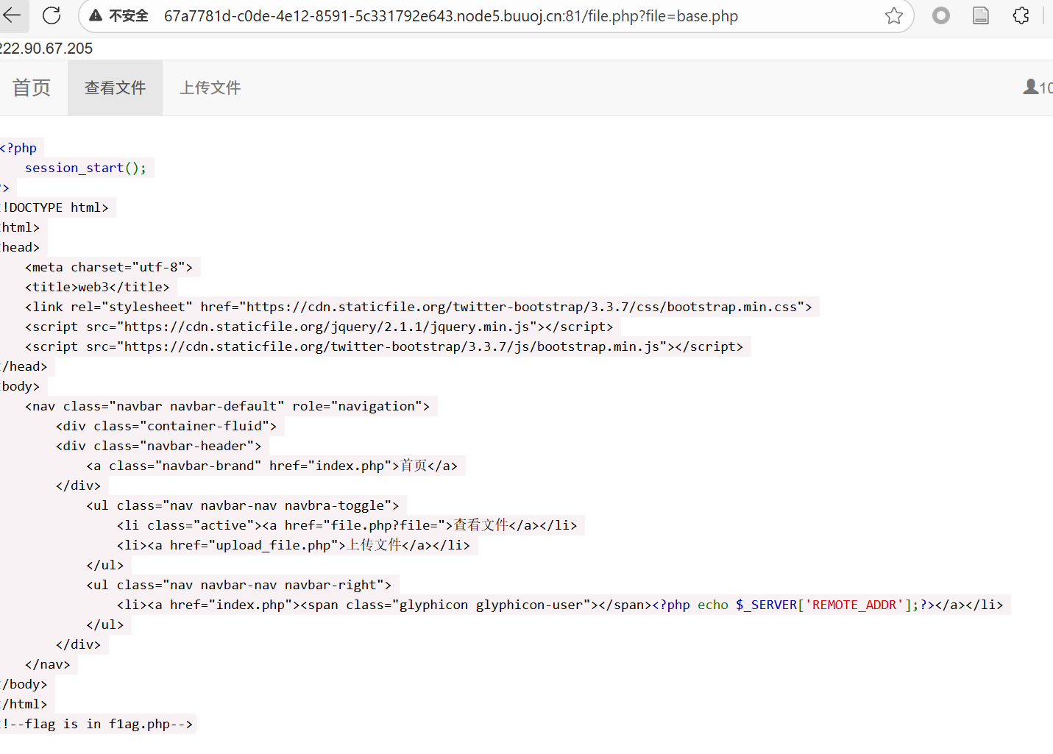Click the file.php?file= list item code line

pyautogui.click(x=347, y=525)
